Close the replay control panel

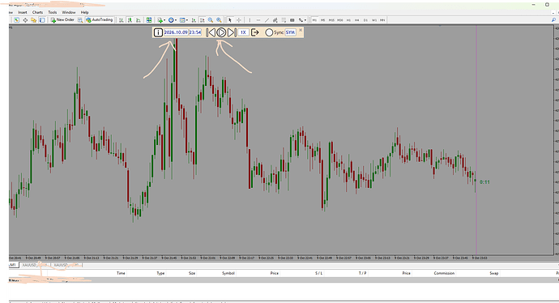pos(301,30)
